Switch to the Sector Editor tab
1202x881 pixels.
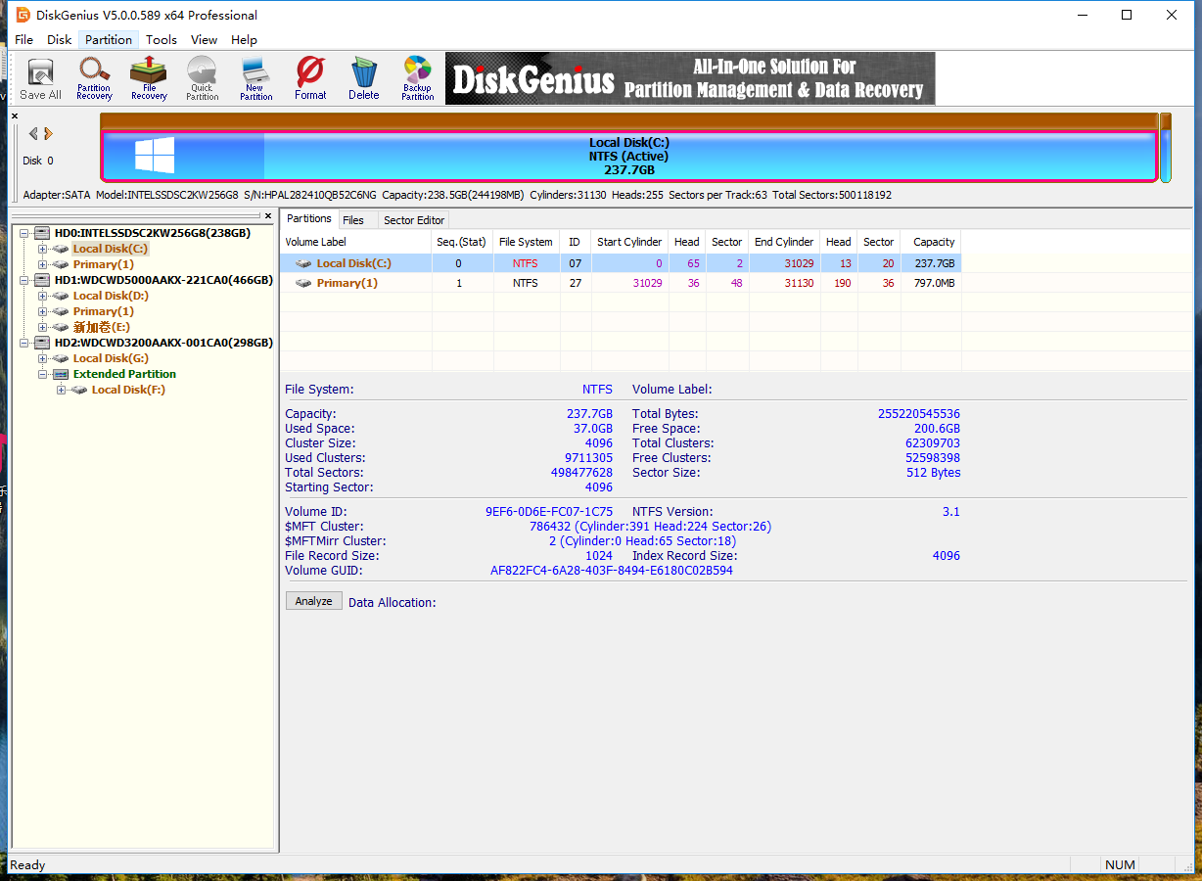pyautogui.click(x=414, y=220)
